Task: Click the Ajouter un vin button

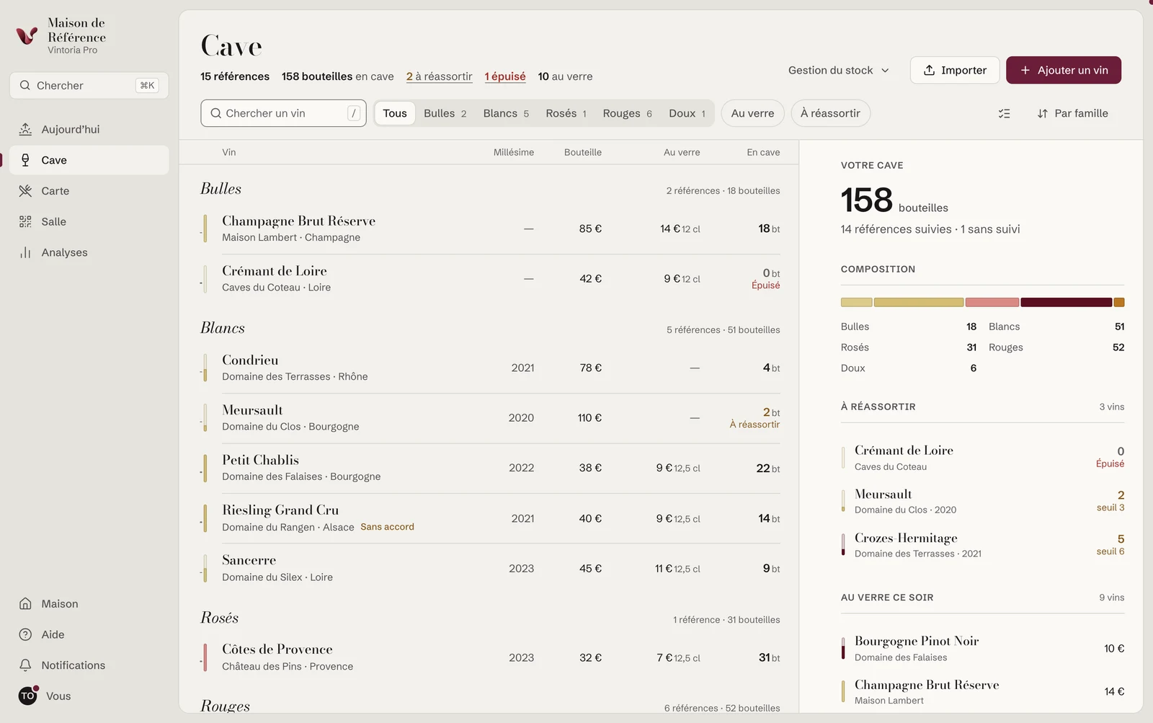Action: 1064,70
